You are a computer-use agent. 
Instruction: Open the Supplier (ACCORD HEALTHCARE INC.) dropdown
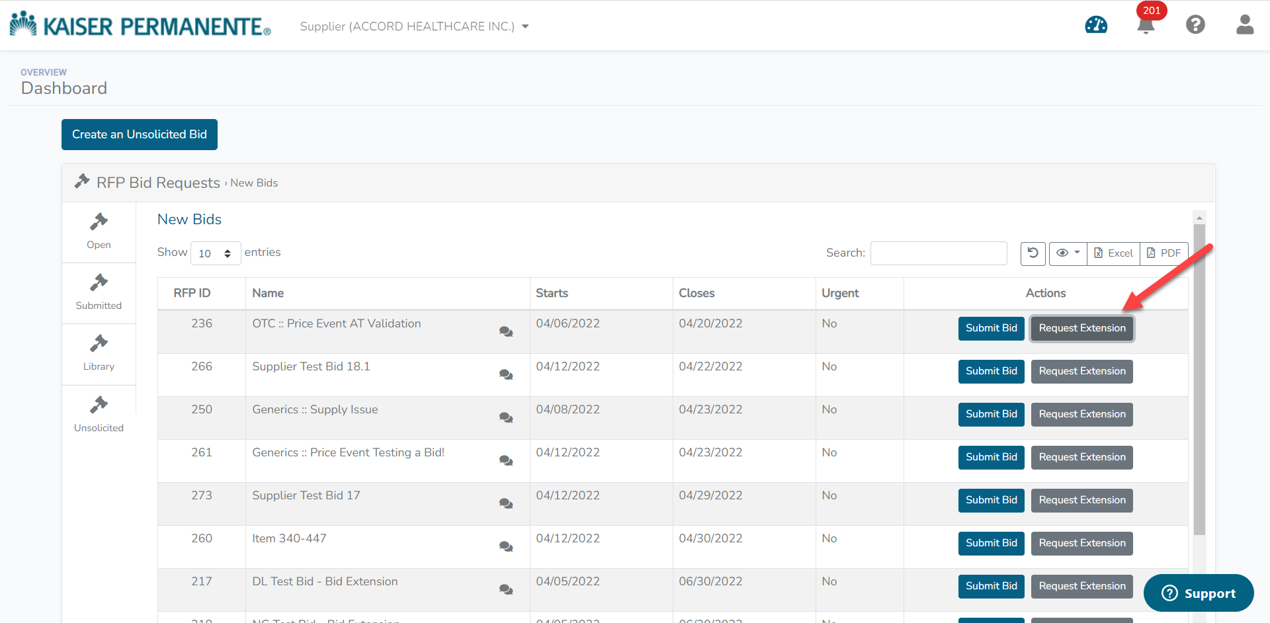click(414, 26)
